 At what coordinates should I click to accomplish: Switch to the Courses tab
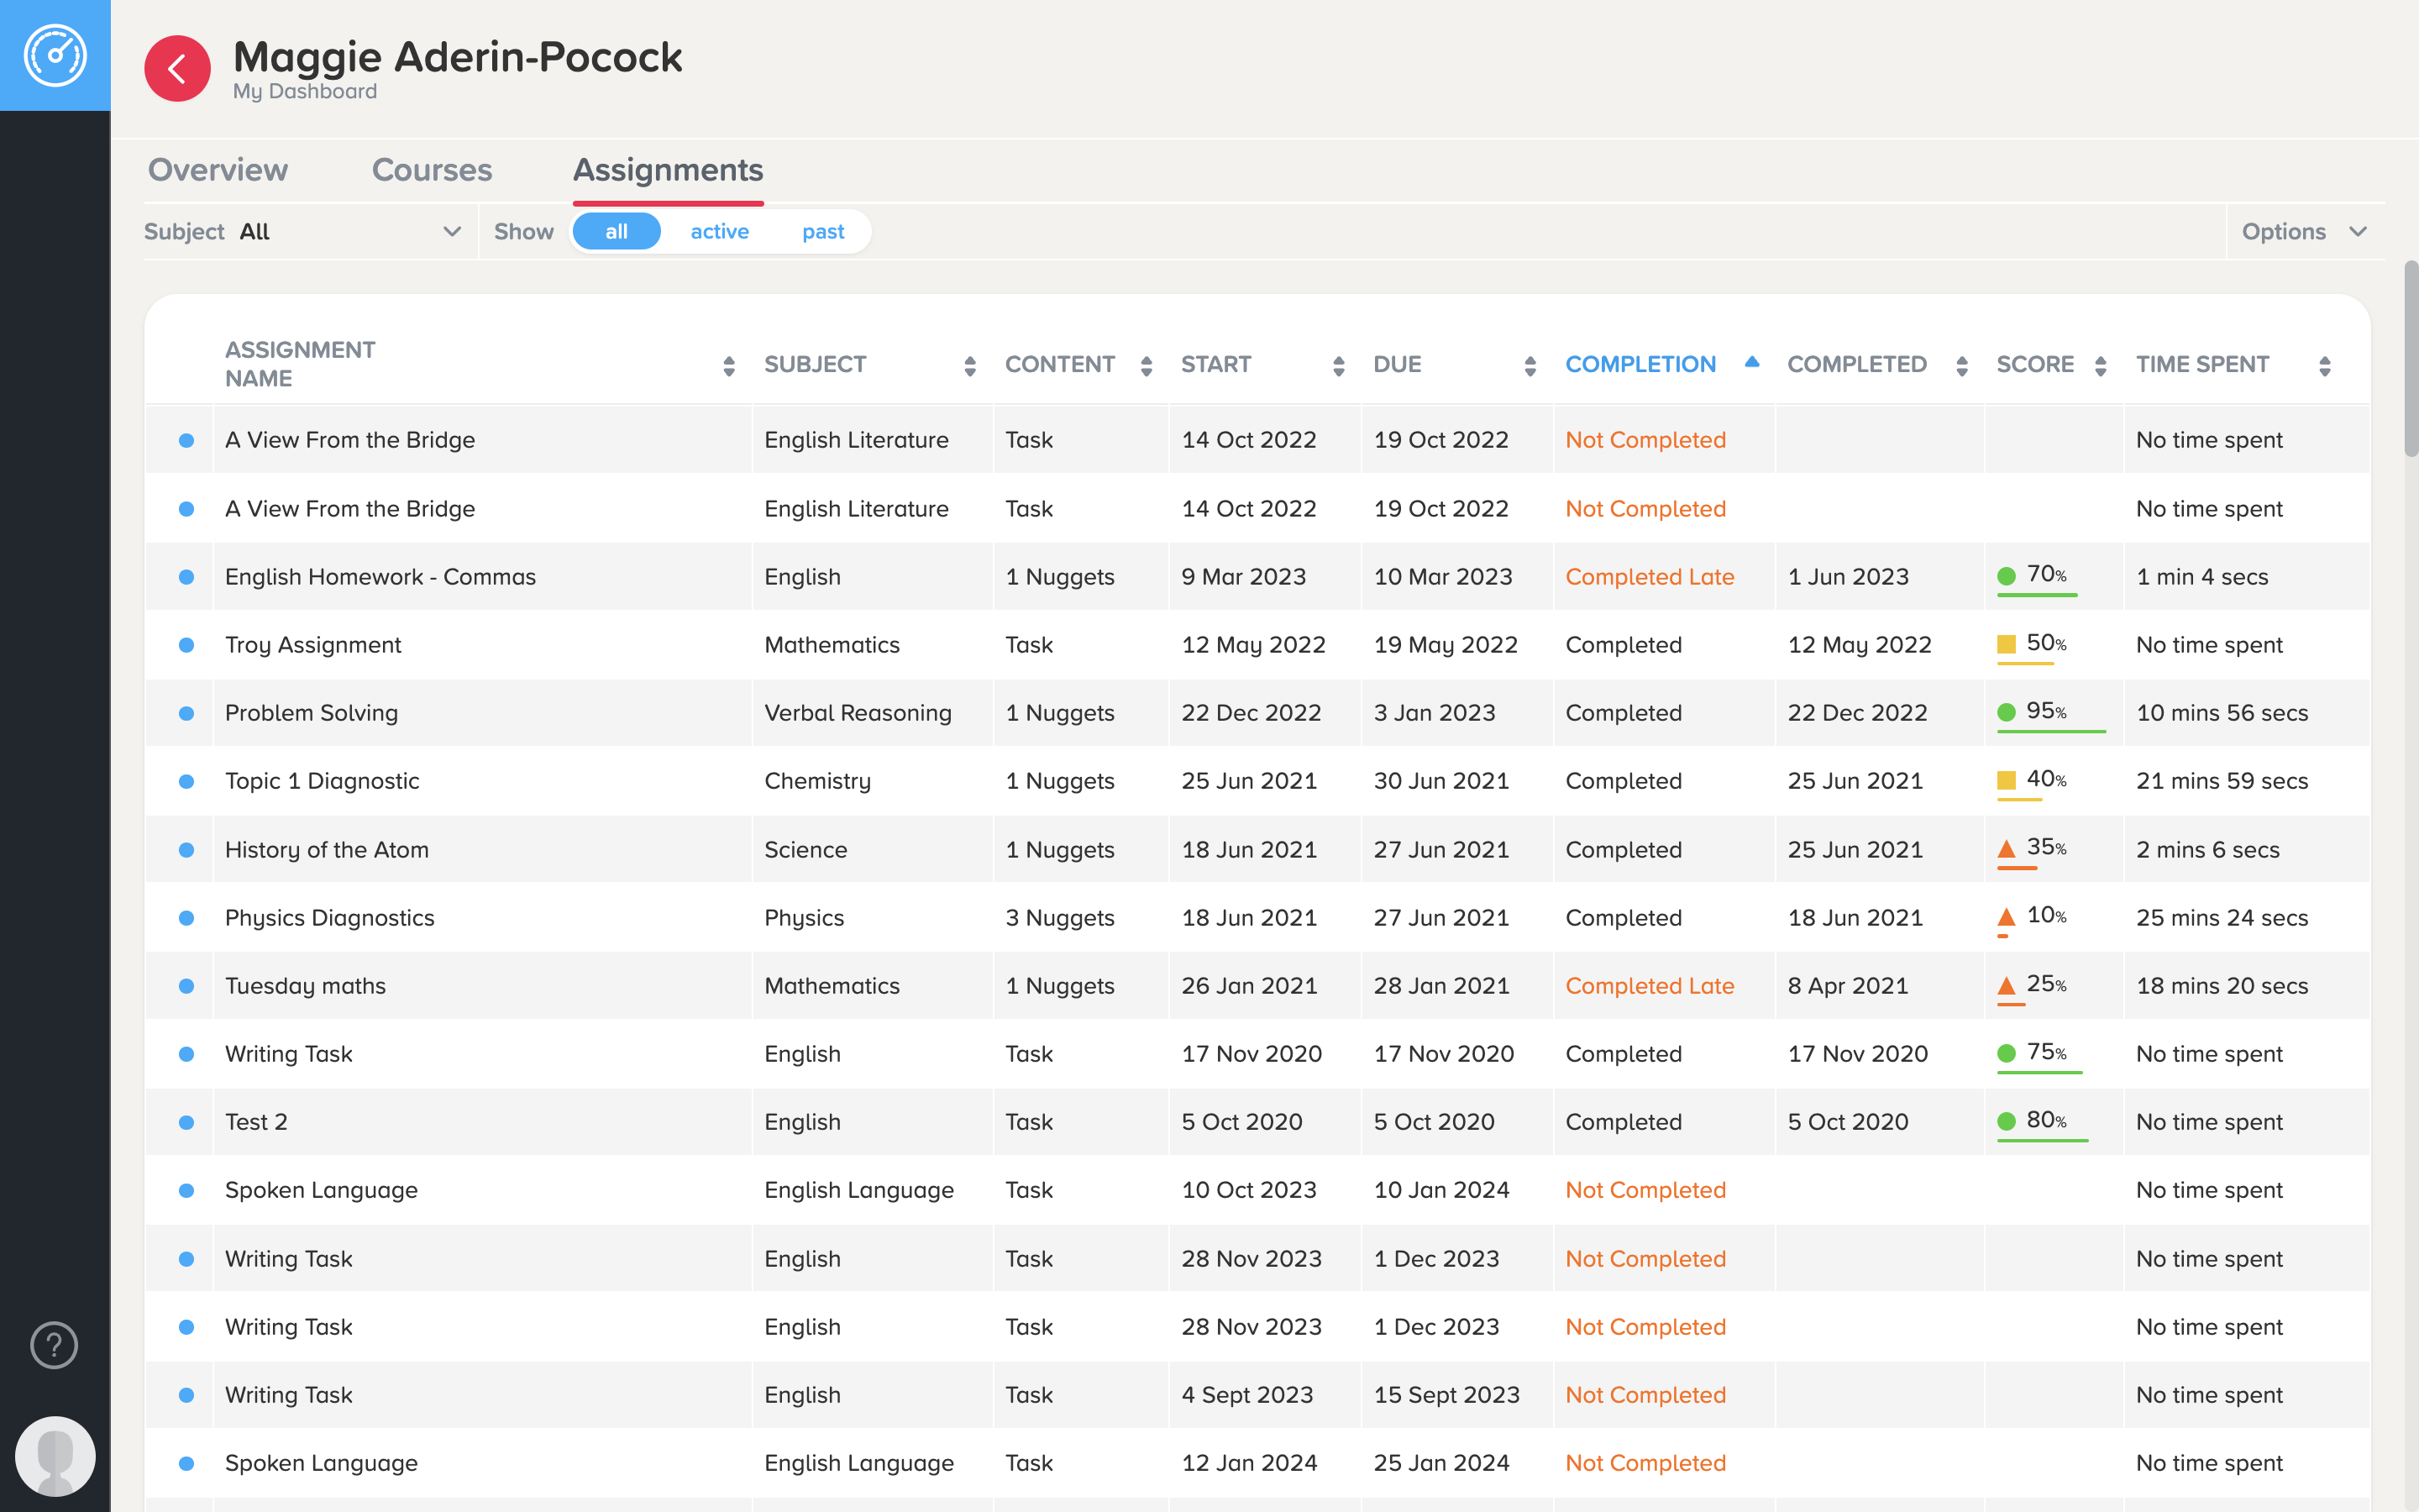tap(432, 170)
